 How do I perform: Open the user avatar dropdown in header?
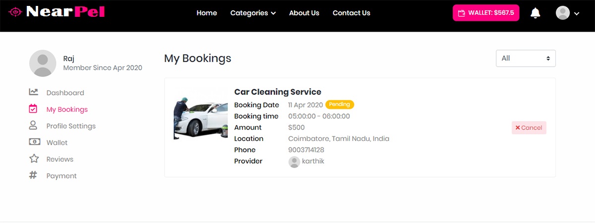(567, 13)
